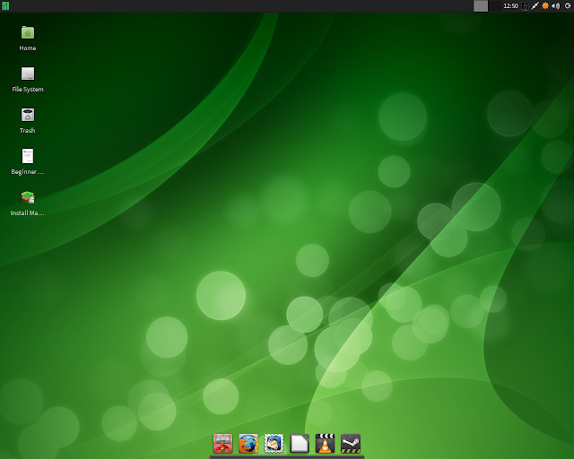The height and width of the screenshot is (459, 574).
Task: Launch Thunderbird mail from the dock
Action: point(274,444)
